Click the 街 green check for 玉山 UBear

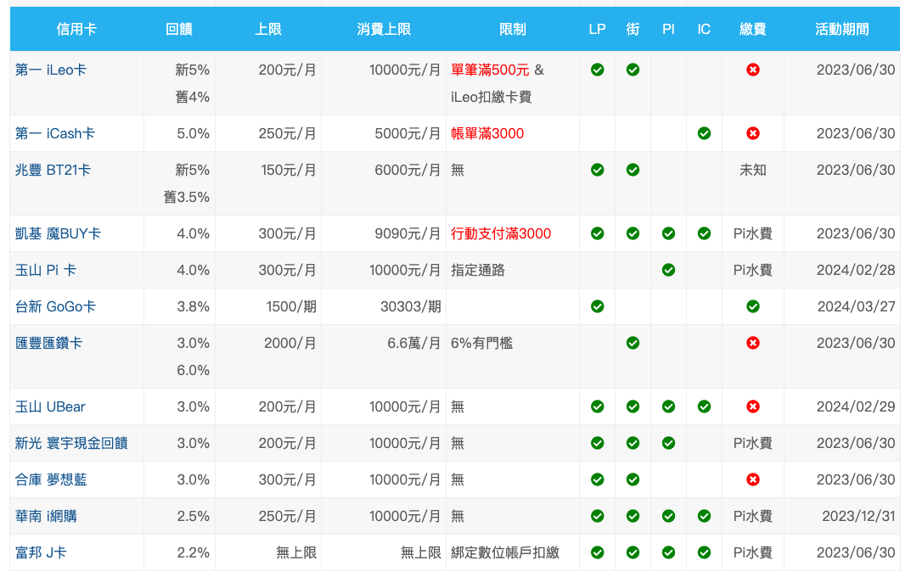[x=633, y=407]
